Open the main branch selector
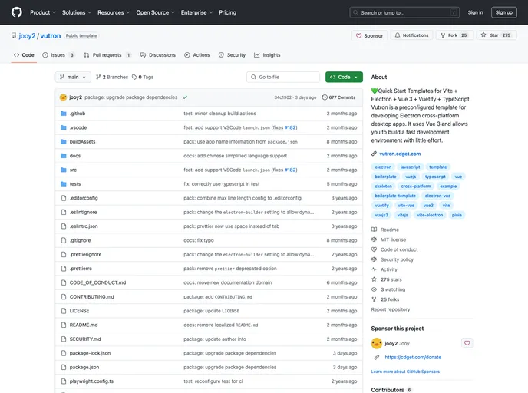Screen dimensions: 528x393 point(73,77)
